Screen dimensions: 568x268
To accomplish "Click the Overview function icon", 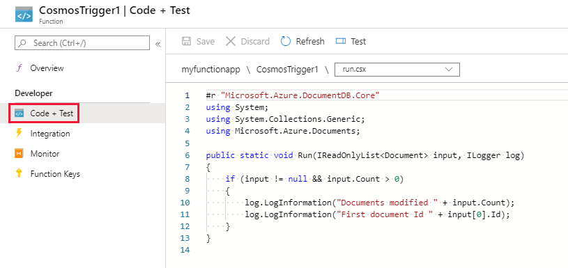I will 20,68.
